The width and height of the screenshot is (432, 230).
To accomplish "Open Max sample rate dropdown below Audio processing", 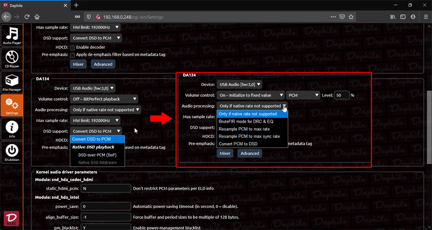I will coord(95,120).
